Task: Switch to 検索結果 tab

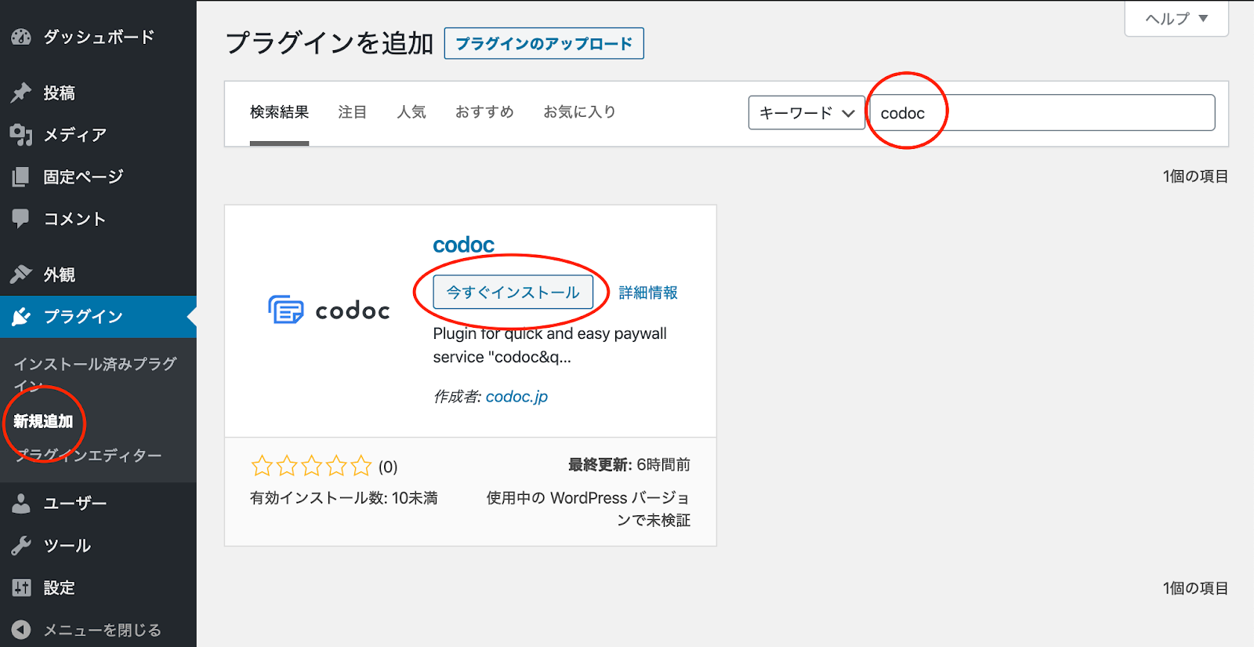Action: pyautogui.click(x=279, y=112)
